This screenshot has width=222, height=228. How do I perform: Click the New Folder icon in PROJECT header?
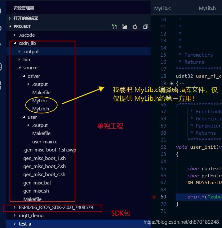tap(124, 27)
